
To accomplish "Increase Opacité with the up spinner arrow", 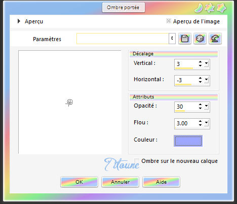I will [x=200, y=105].
